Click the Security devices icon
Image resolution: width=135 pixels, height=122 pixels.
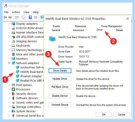pos(13,94)
